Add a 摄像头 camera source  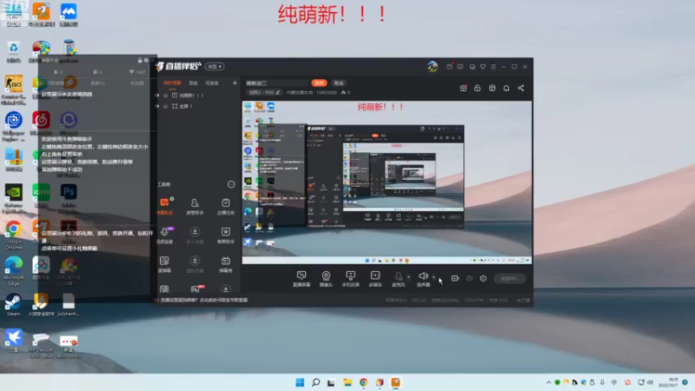(x=326, y=279)
